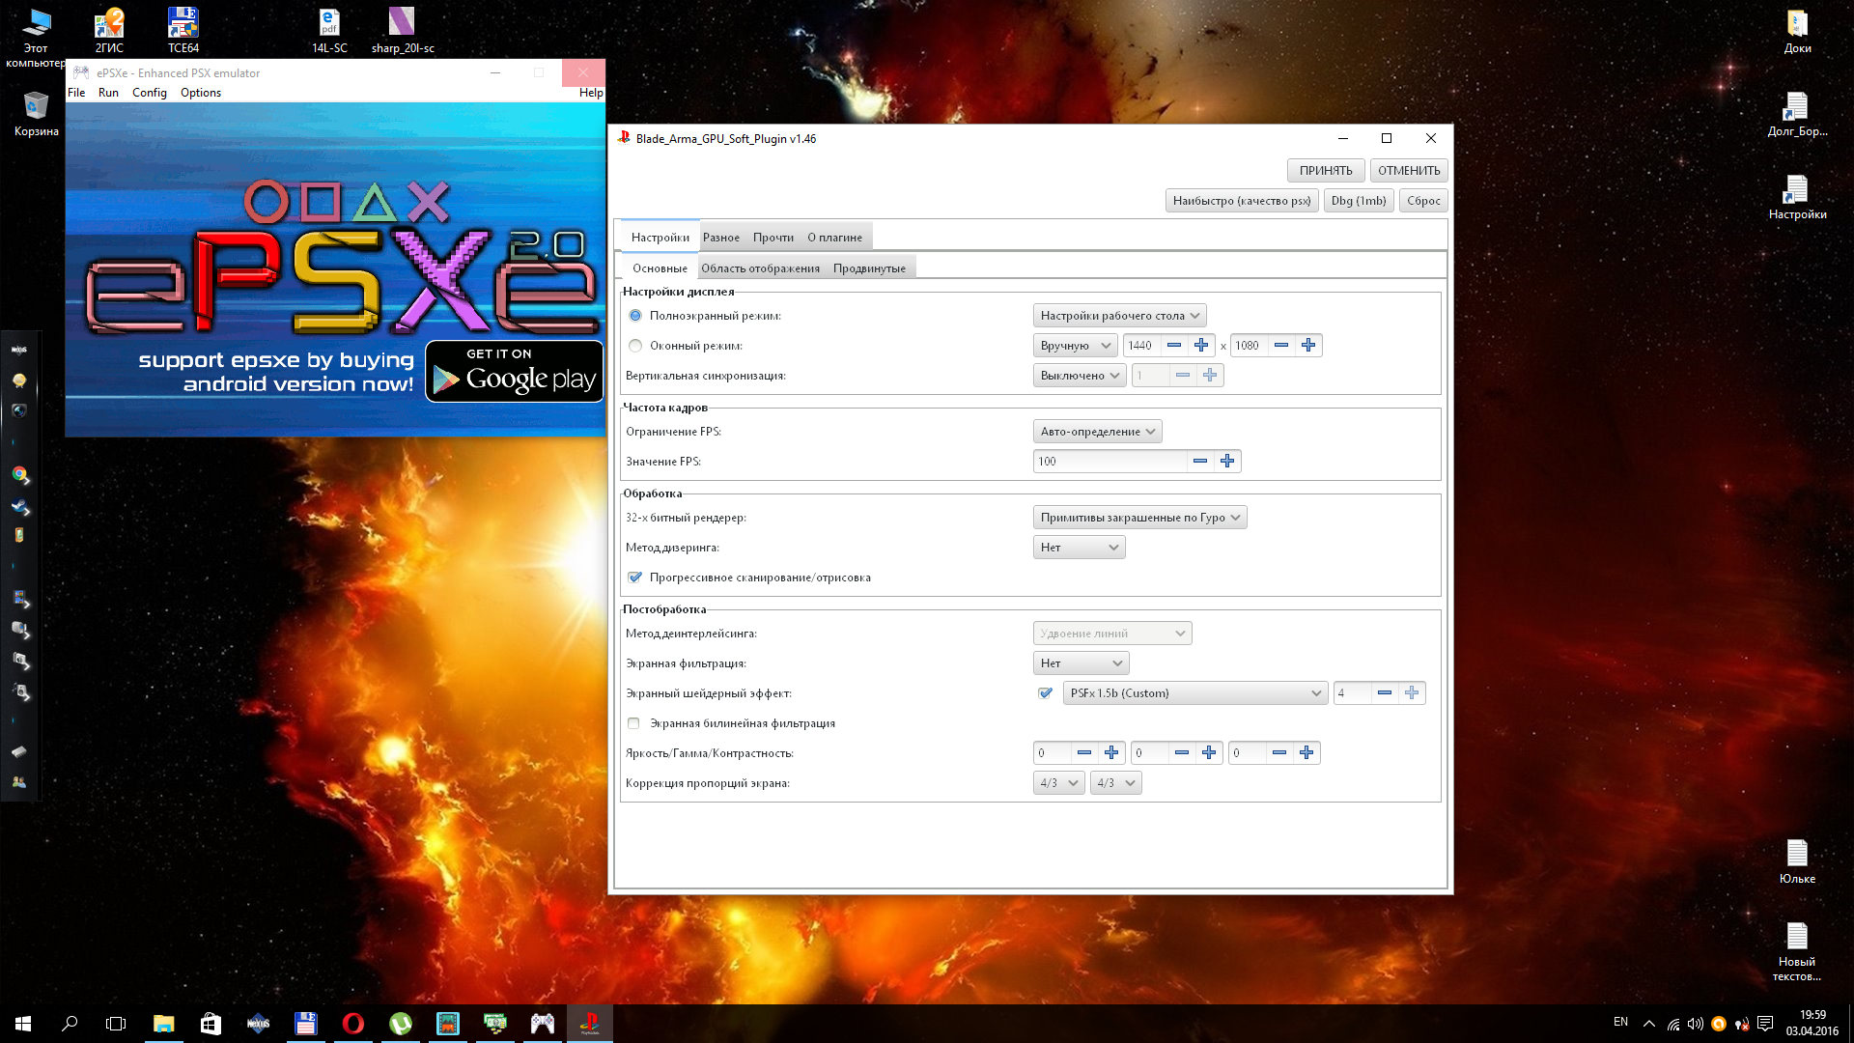The image size is (1854, 1043).
Task: Click the Google Play banner in ePSXe
Action: click(515, 371)
